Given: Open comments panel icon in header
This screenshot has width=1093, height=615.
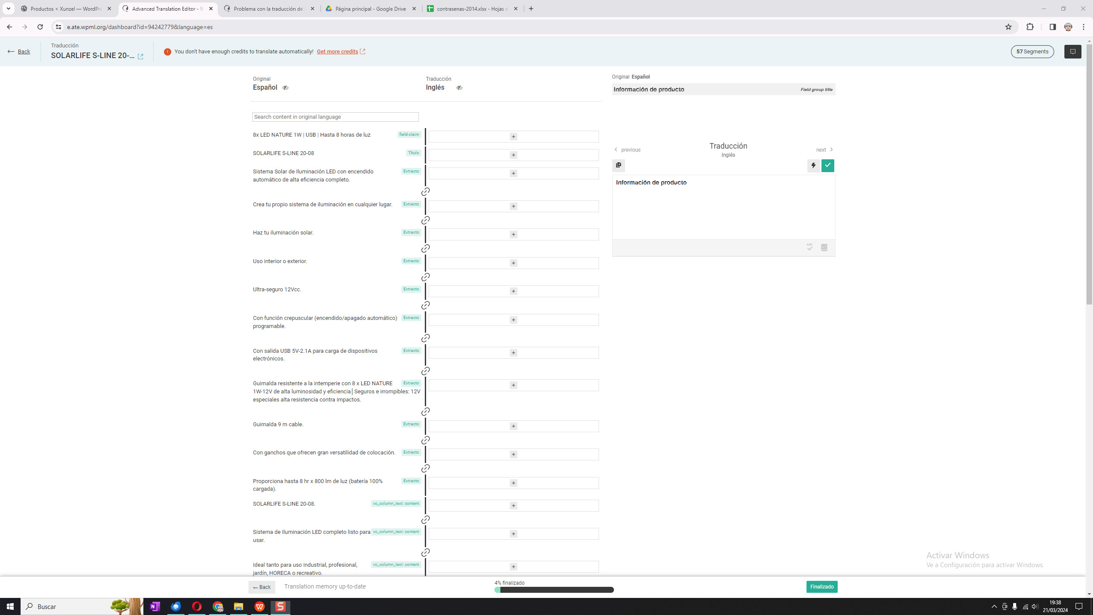Looking at the screenshot, I should tap(1073, 52).
